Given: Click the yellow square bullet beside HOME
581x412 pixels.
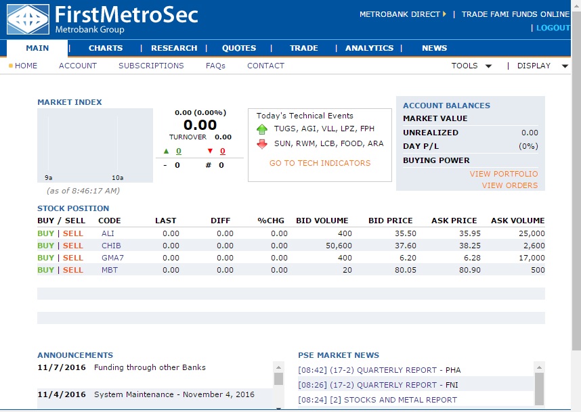Looking at the screenshot, I should pos(10,66).
